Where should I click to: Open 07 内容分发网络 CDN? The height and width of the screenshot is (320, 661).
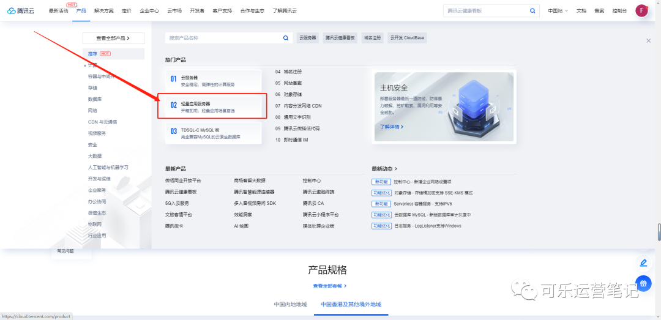point(299,106)
